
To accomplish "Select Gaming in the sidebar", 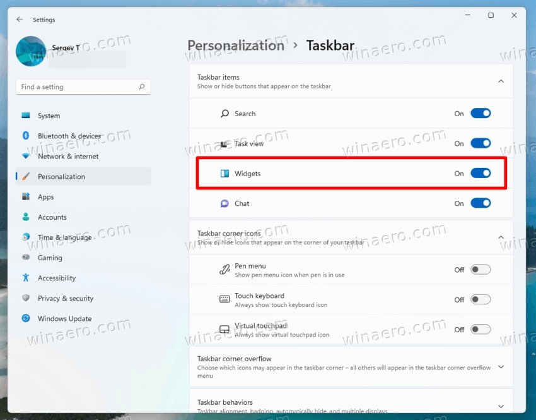I will (83, 258).
